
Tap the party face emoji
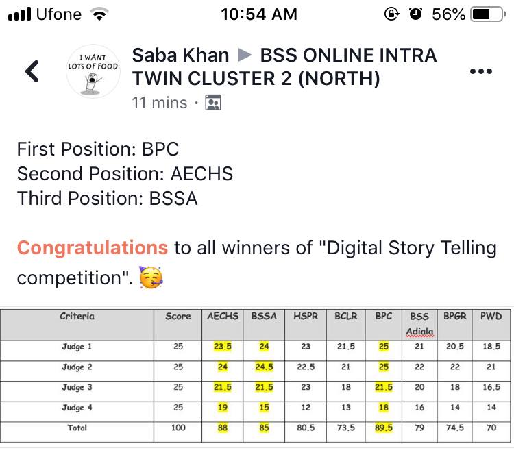coord(151,277)
